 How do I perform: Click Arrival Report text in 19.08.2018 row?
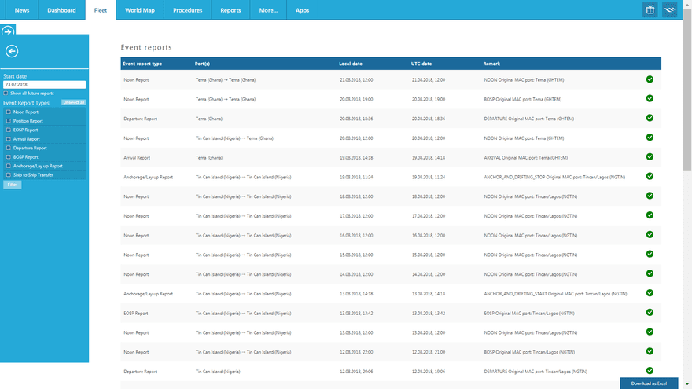[x=137, y=157]
